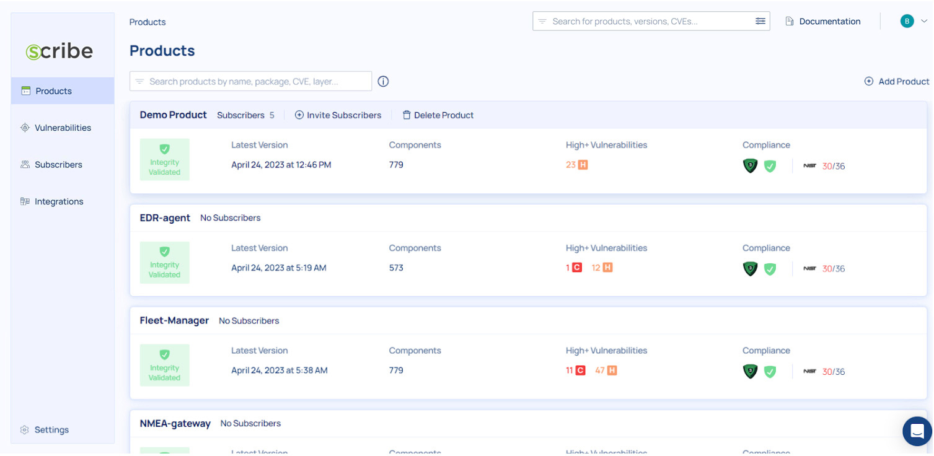Click the user avatar B
This screenshot has width=934, height=456.
coord(907,21)
